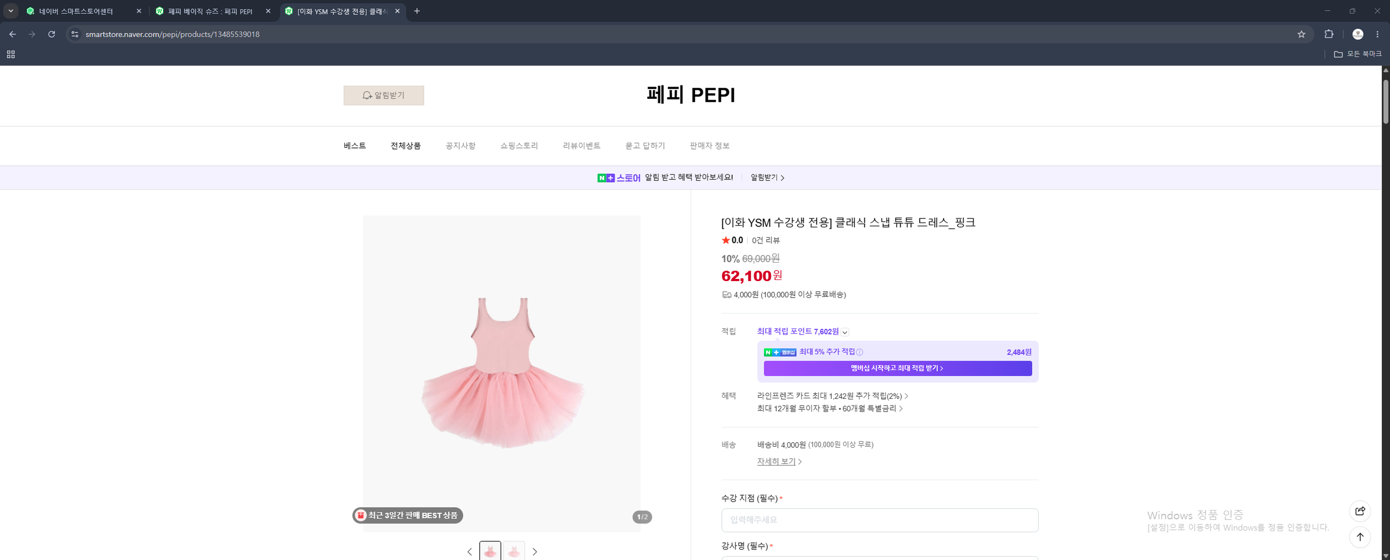Click the banner 알림받기 link
This screenshot has width=1390, height=560.
click(767, 178)
